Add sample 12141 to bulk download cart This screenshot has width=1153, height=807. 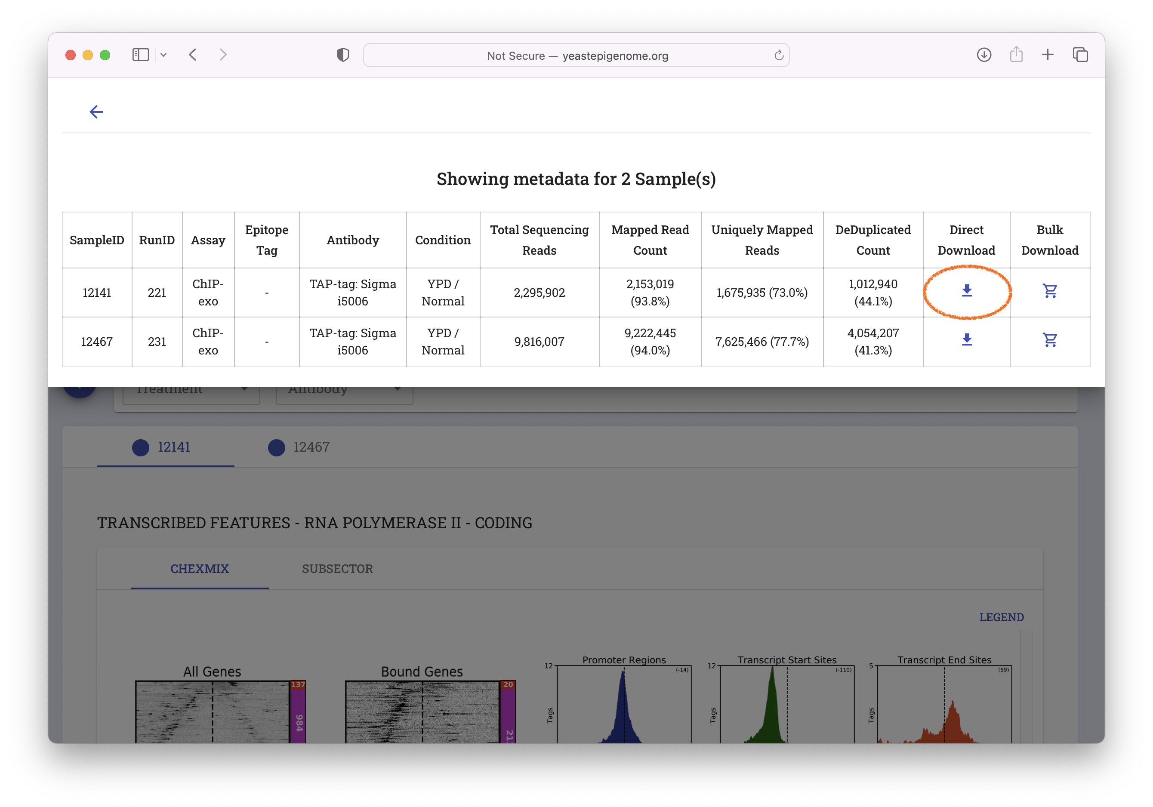1050,291
